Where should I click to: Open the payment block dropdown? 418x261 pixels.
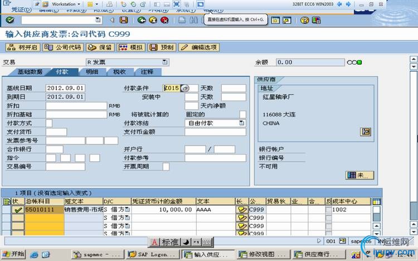click(x=241, y=123)
